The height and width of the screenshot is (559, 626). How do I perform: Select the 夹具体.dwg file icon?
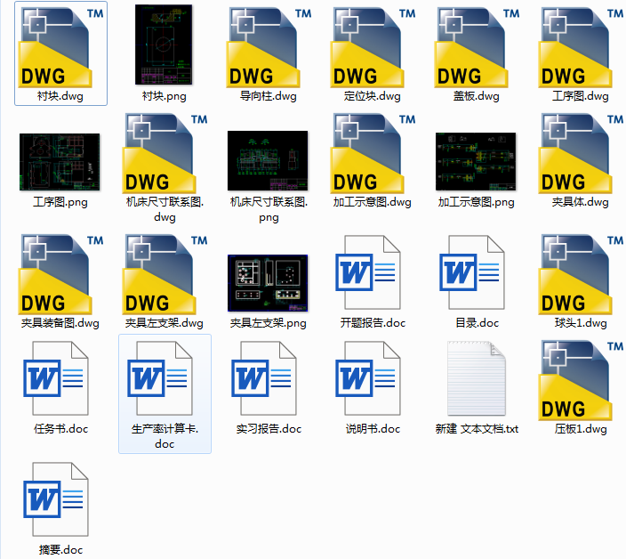(x=581, y=153)
